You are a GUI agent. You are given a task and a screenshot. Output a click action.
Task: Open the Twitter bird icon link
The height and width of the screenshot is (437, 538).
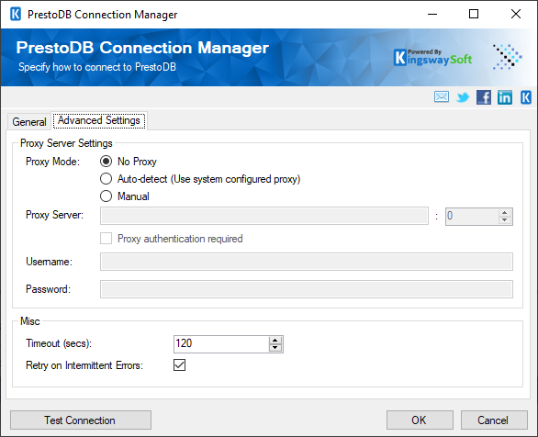(x=463, y=97)
